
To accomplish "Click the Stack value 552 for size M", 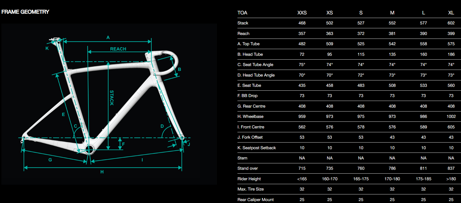I will [392, 23].
